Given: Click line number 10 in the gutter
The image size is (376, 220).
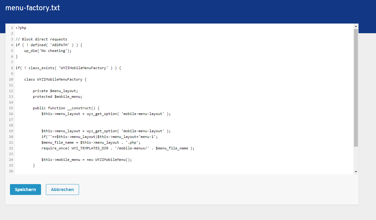Looking at the screenshot, I should point(11,79).
